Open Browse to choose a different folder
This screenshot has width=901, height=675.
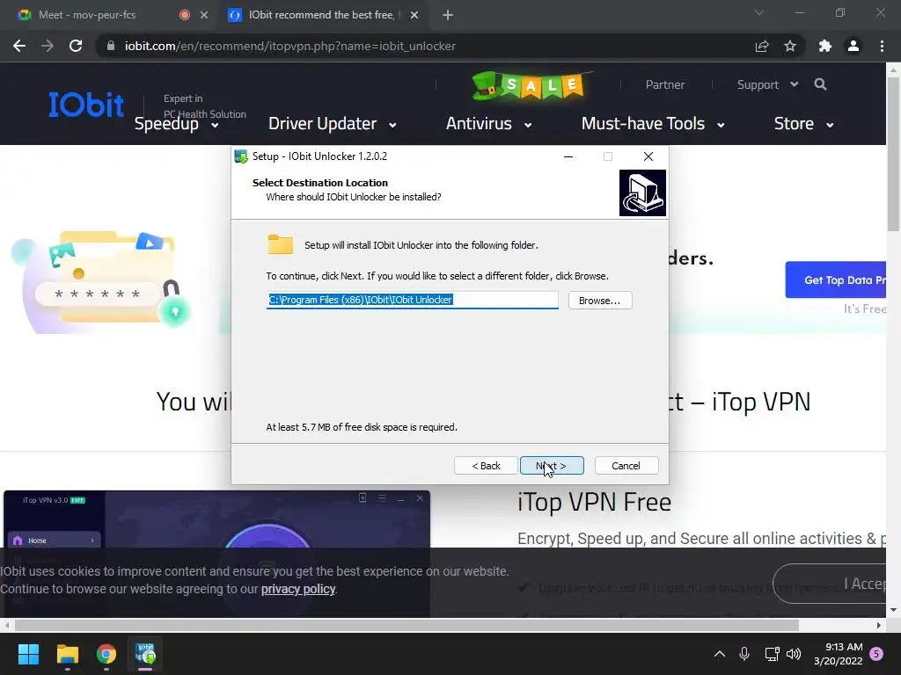click(x=600, y=301)
